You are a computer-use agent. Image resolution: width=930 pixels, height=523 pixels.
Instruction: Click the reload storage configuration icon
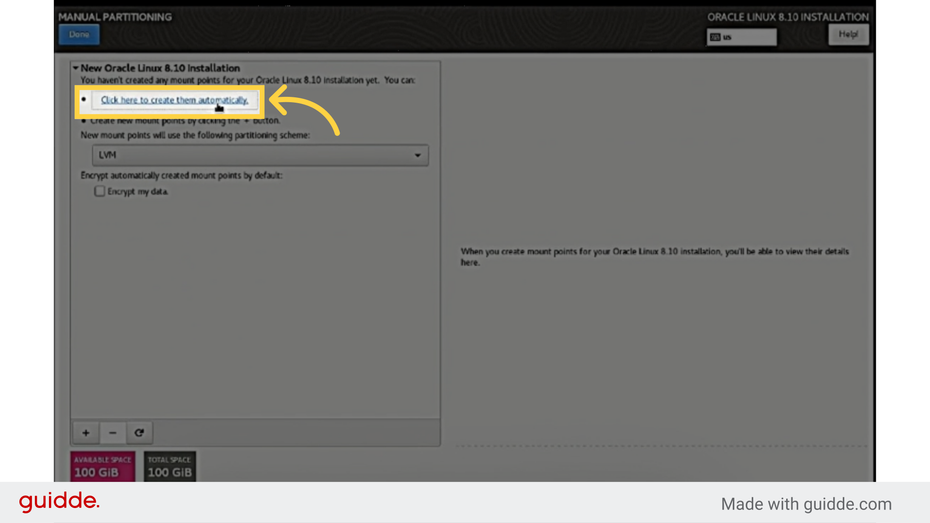[x=139, y=433]
